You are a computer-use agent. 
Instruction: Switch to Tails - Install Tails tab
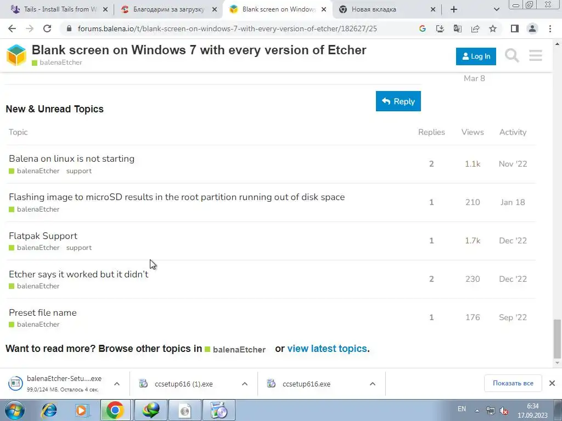click(60, 9)
